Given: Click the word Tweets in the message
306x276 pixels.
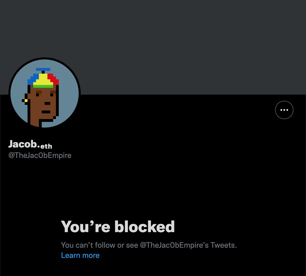Looking at the screenshot, I should (x=224, y=245).
